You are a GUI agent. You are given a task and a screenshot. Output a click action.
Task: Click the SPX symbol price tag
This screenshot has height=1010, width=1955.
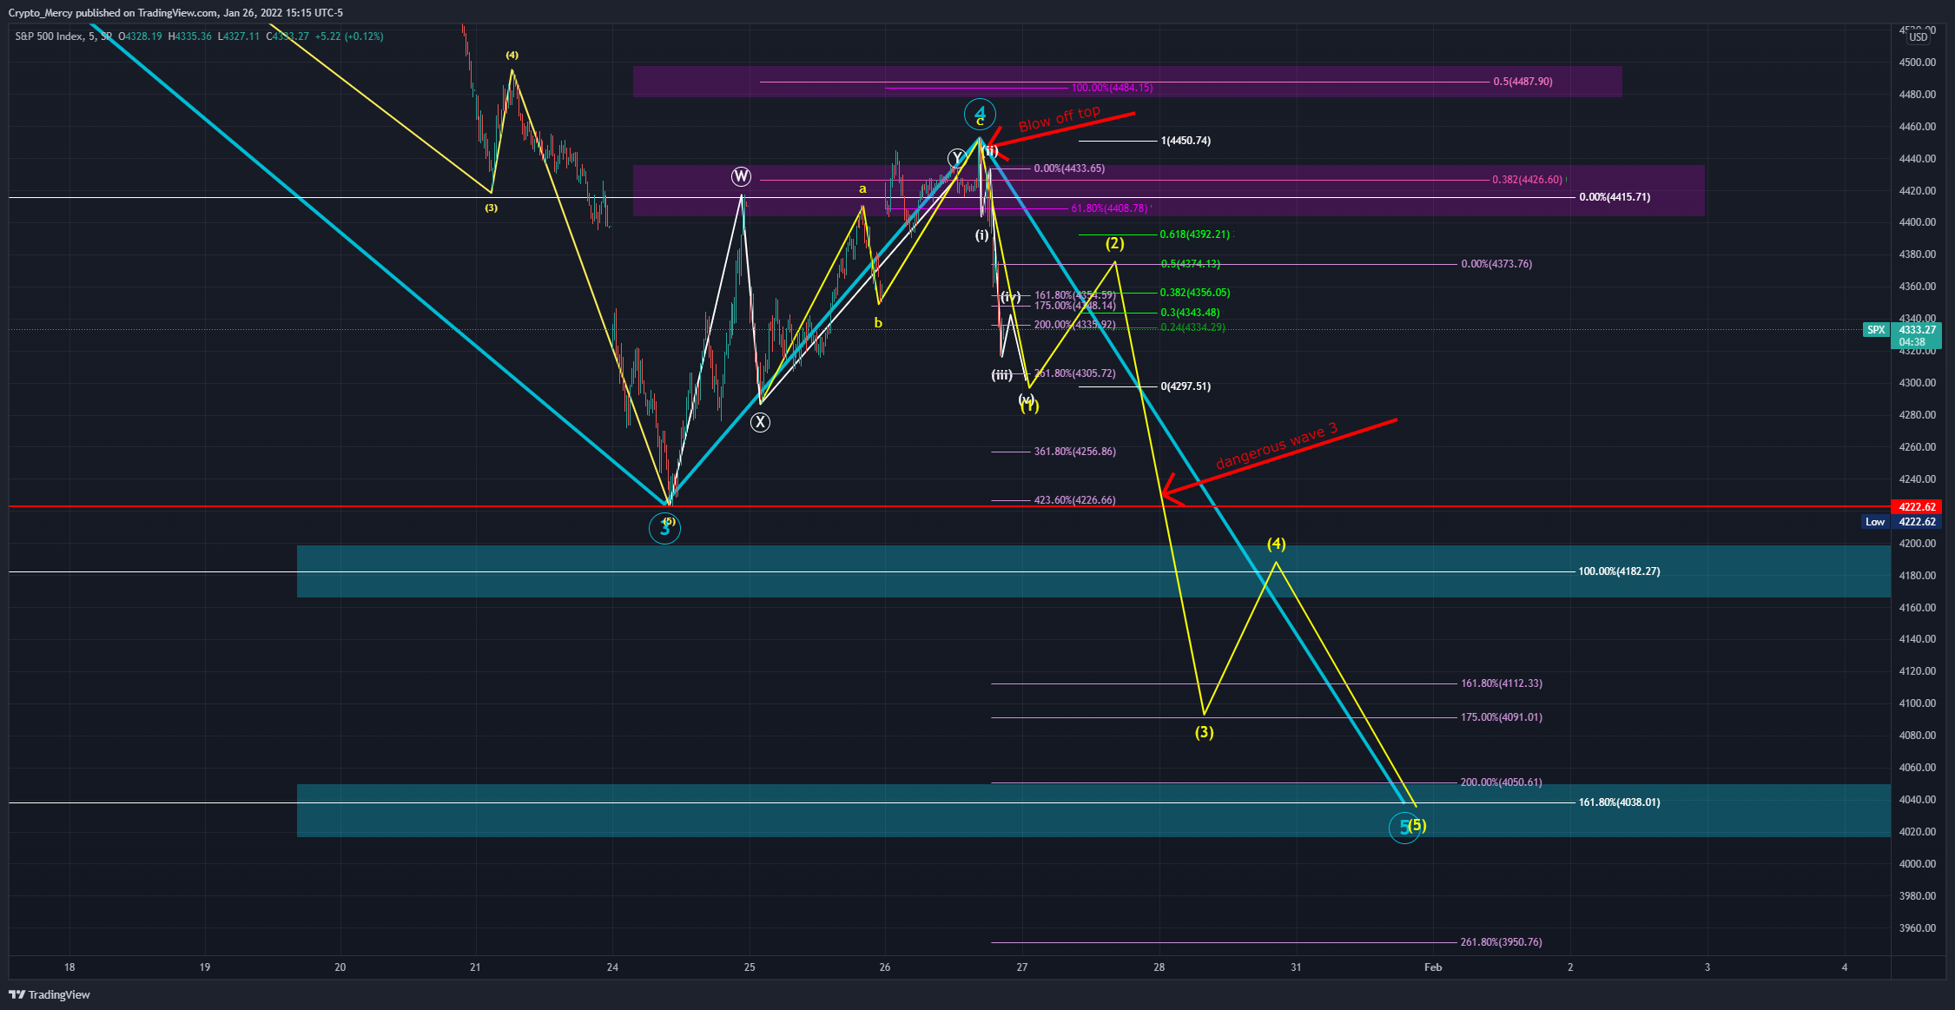click(1877, 330)
